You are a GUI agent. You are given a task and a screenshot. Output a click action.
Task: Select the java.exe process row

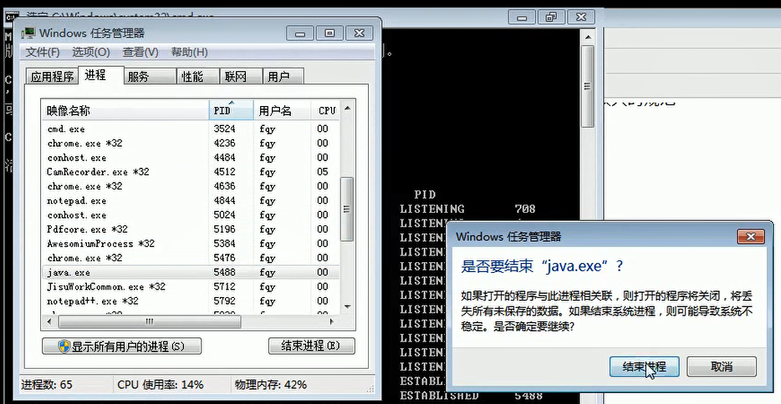pyautogui.click(x=191, y=272)
